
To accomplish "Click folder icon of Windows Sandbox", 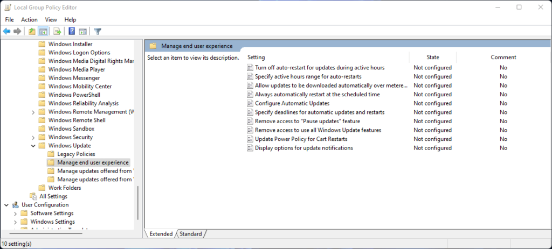I will click(42, 129).
